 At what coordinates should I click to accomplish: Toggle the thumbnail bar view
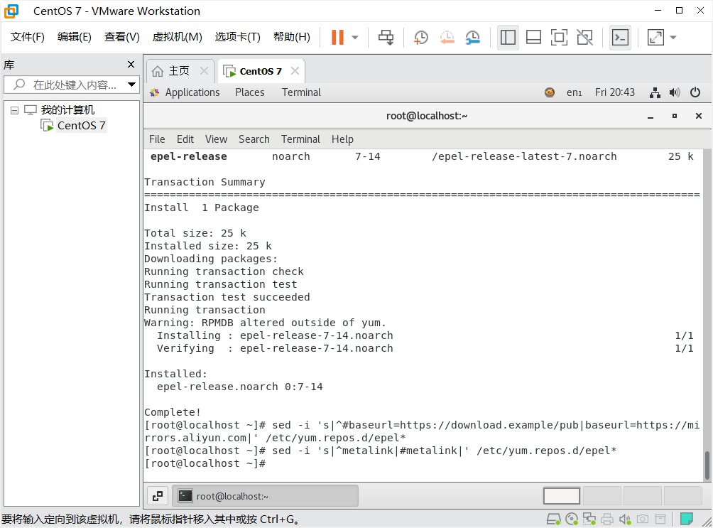[533, 38]
